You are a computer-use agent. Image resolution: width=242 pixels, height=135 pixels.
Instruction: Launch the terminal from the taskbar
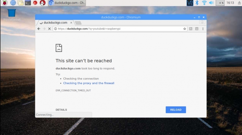[x=28, y=3]
